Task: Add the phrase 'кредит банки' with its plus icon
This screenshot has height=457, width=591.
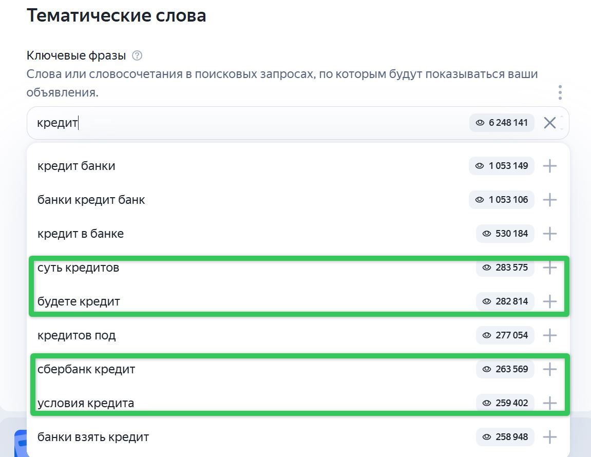Action: pyautogui.click(x=549, y=166)
